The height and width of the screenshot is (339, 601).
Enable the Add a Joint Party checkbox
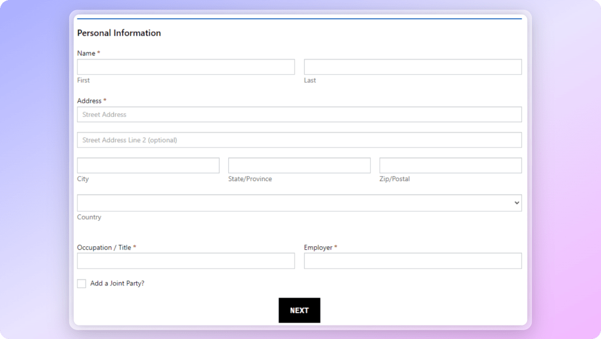tap(82, 284)
